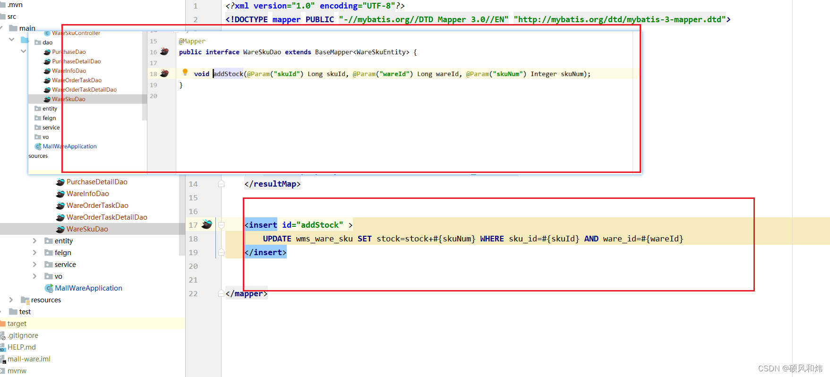Open the mvnw file
The image size is (830, 377).
click(17, 371)
